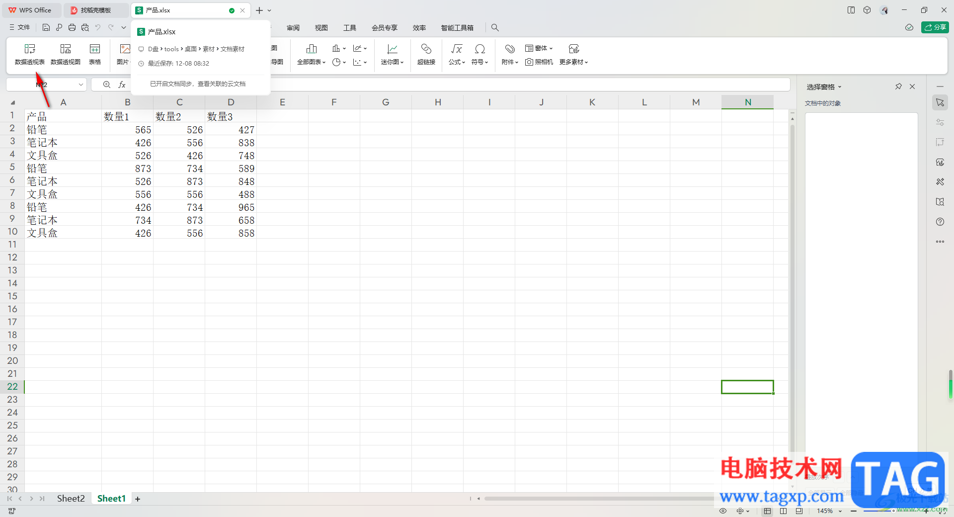Open the 智能工具箱 ribbon tab
Viewport: 954px width, 517px height.
click(457, 28)
